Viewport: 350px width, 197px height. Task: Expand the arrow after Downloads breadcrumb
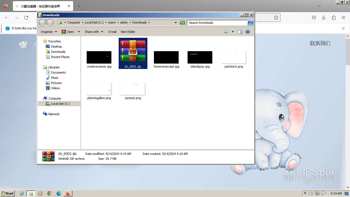(x=149, y=22)
